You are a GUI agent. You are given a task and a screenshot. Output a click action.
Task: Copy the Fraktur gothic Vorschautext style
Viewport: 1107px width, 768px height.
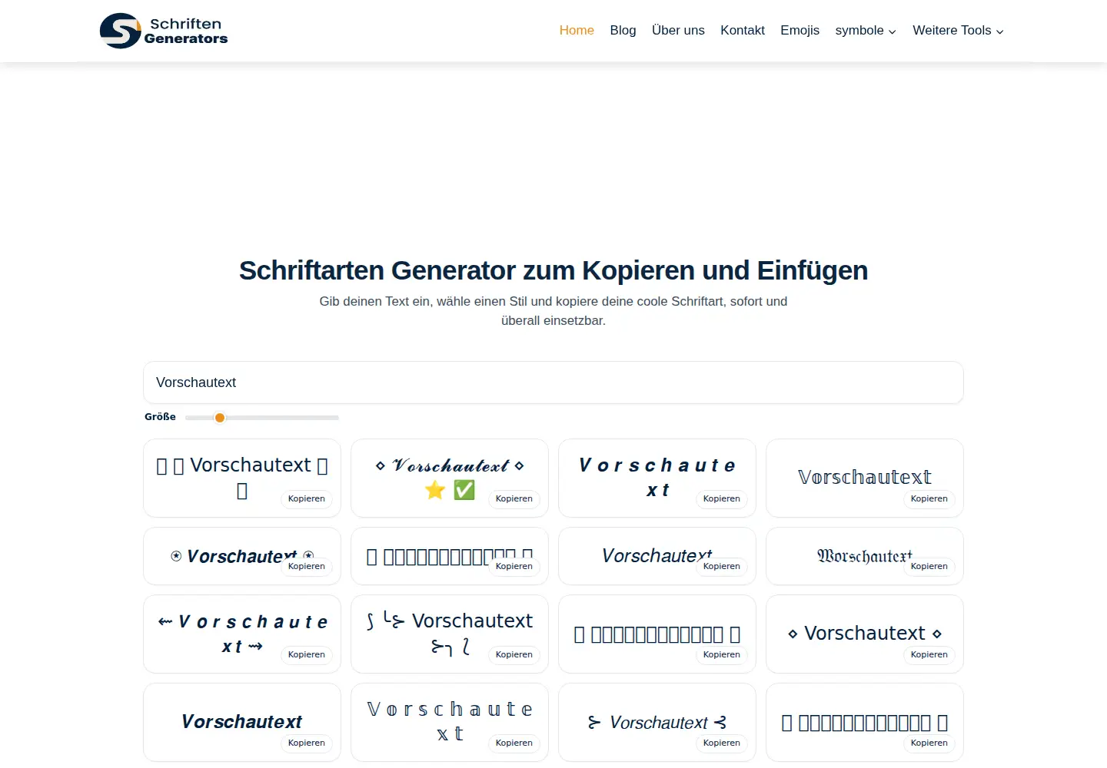(x=929, y=566)
